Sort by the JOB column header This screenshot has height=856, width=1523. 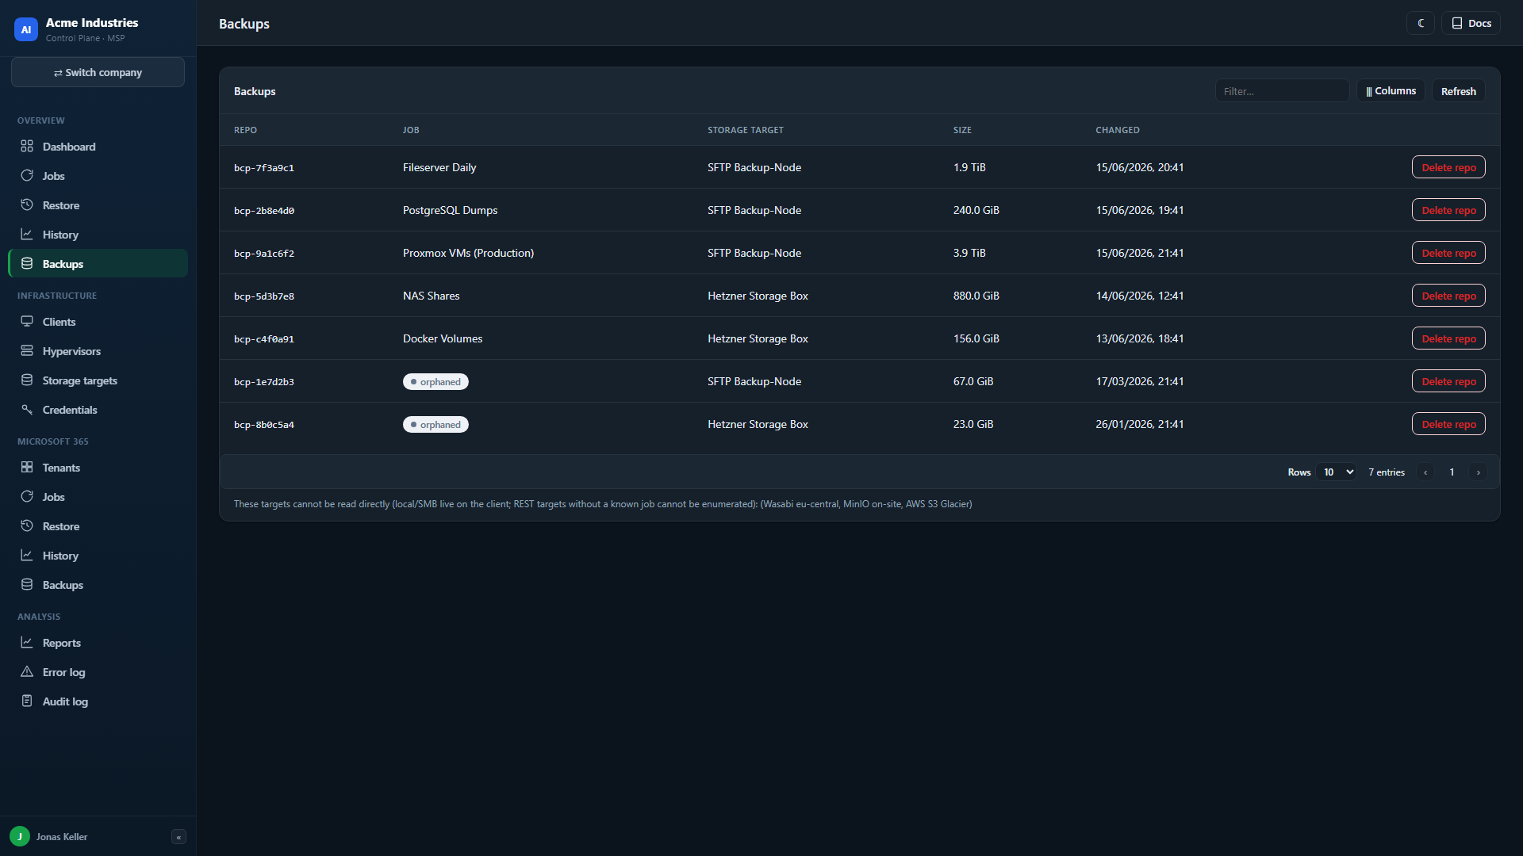click(411, 130)
